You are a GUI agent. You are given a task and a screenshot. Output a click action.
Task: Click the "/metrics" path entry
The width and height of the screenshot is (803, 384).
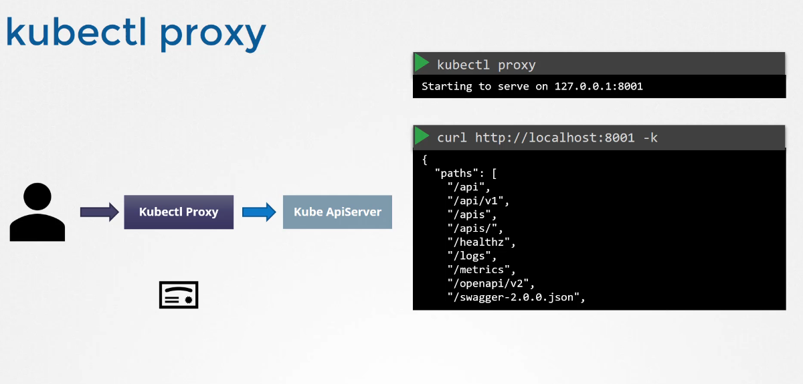point(482,270)
